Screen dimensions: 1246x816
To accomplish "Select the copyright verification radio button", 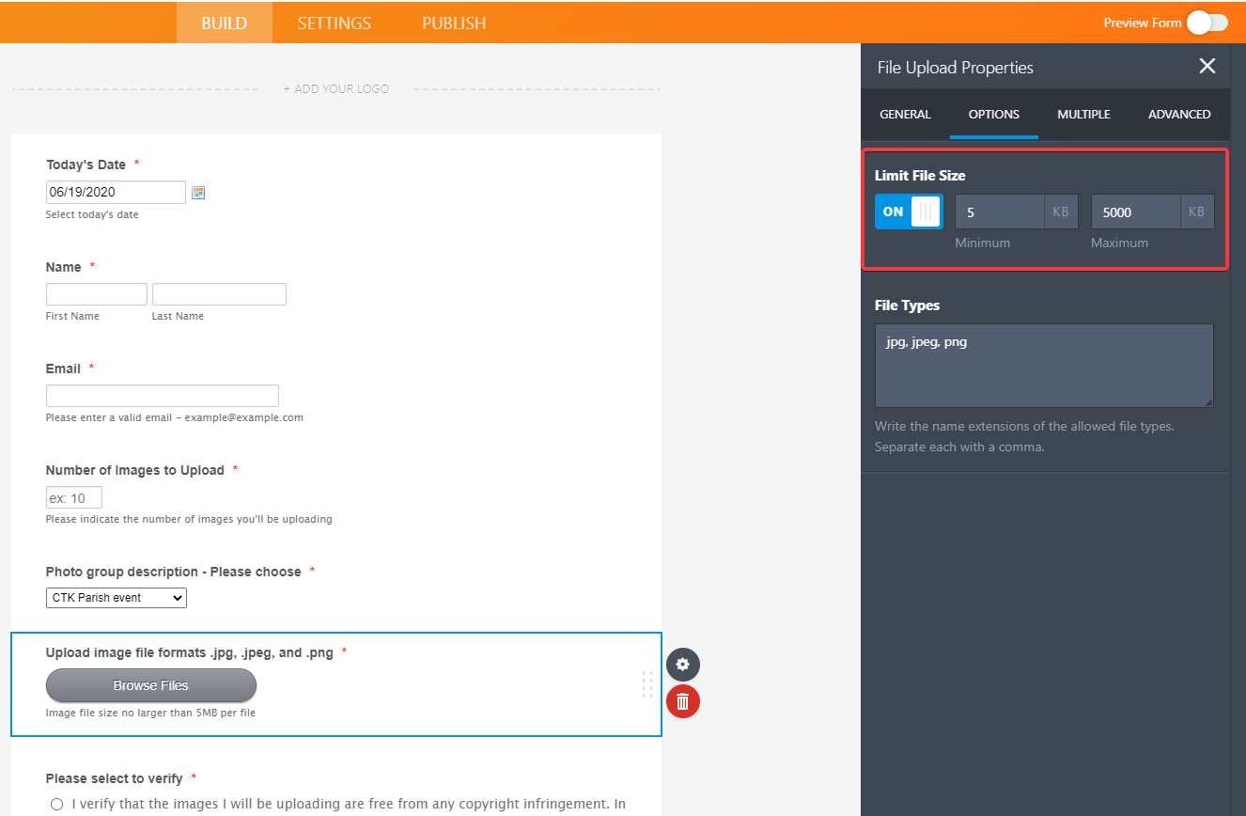I will (57, 804).
